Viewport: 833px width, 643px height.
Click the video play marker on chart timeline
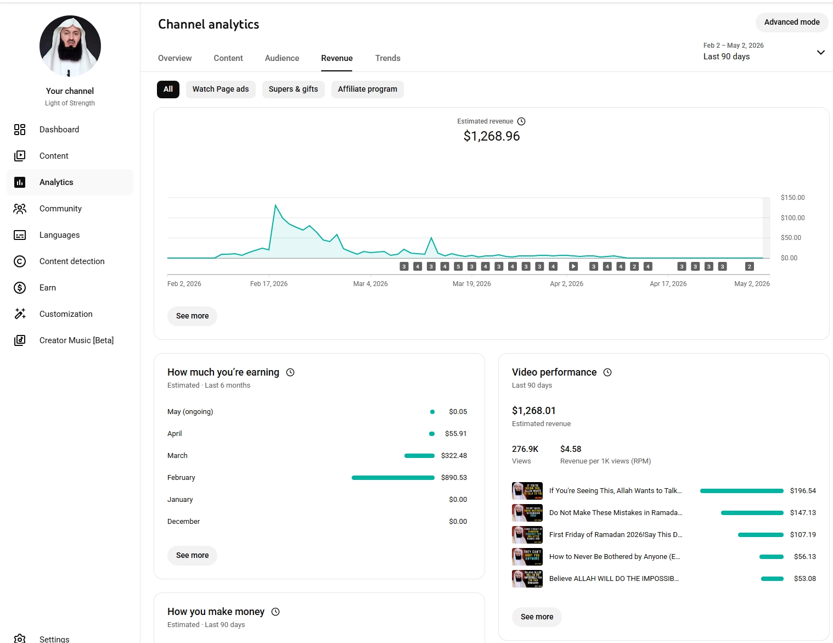point(573,266)
